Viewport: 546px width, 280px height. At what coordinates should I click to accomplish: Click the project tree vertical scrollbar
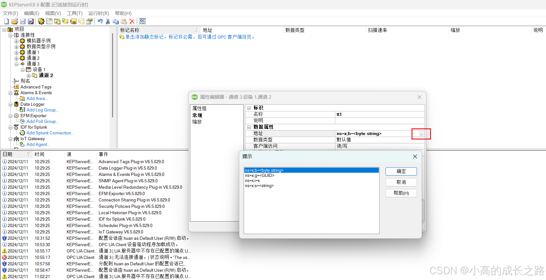(112, 75)
